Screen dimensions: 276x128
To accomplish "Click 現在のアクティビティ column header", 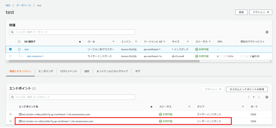I will point(253,42).
